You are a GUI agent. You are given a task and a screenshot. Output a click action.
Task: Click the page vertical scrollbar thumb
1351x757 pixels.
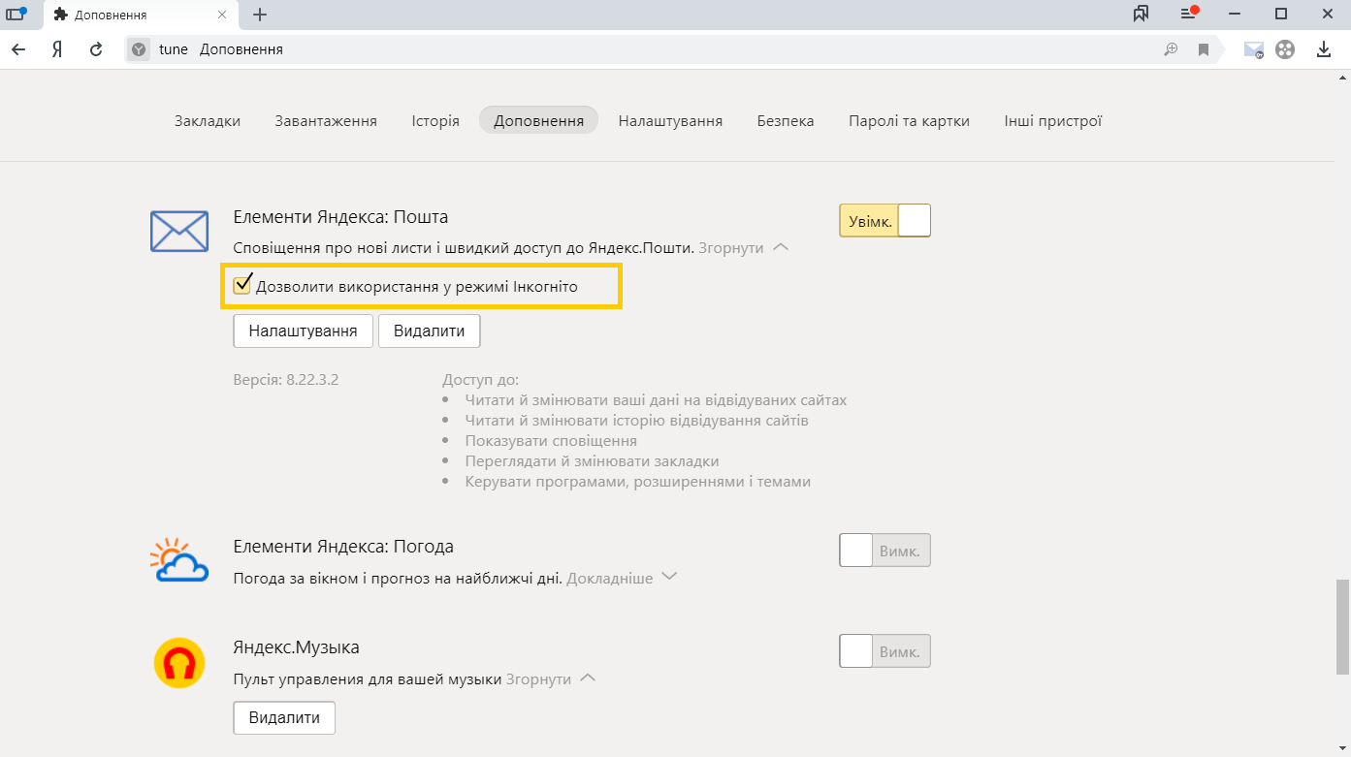point(1342,625)
